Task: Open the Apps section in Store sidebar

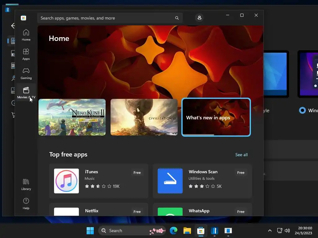Action: (x=26, y=55)
